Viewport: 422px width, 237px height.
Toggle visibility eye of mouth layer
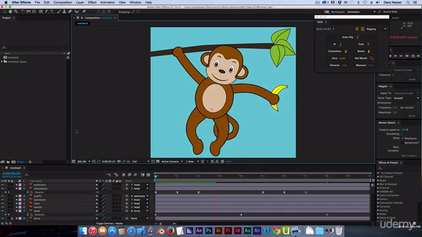pos(3,207)
